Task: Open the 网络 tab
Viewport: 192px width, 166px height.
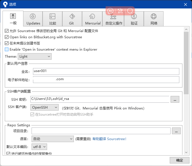Action: click(x=154, y=19)
